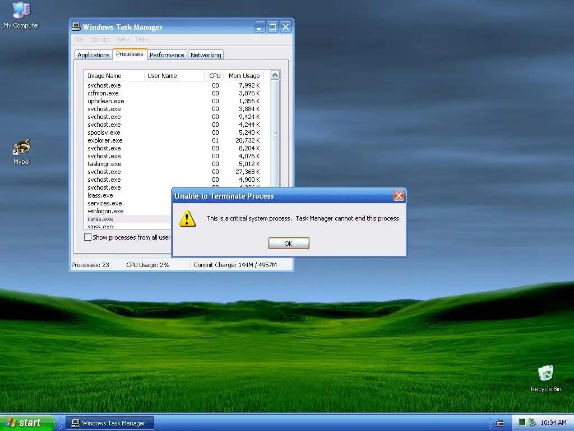Image resolution: width=574 pixels, height=431 pixels.
Task: Sort by CPU column header
Action: pyautogui.click(x=215, y=76)
